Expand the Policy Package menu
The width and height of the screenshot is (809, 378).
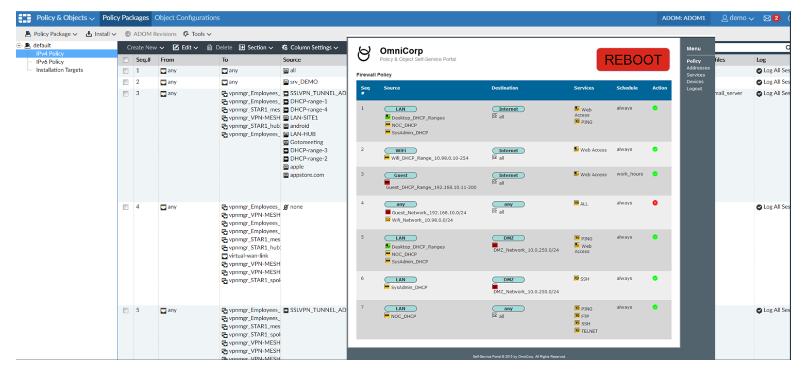coord(51,34)
